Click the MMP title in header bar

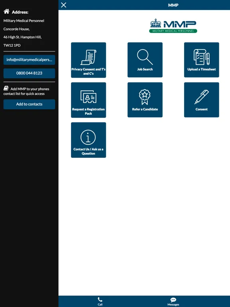tap(173, 5)
